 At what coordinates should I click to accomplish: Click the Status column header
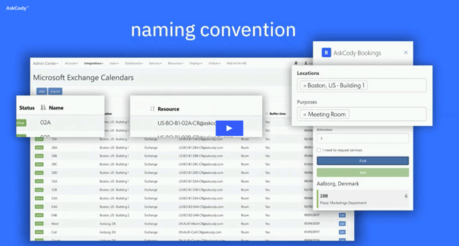coord(27,108)
